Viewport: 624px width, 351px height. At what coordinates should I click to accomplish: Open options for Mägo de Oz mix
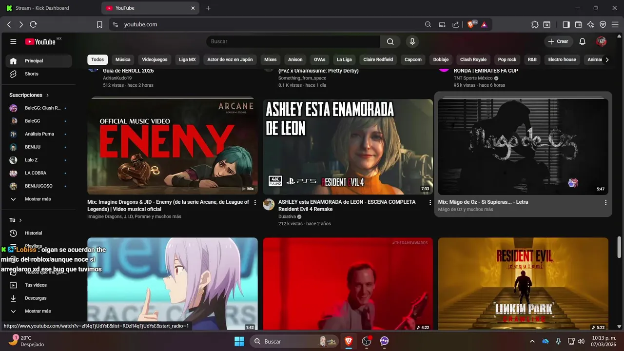[605, 202]
